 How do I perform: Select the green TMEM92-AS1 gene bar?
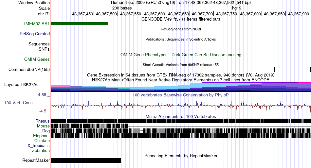click(x=80, y=24)
